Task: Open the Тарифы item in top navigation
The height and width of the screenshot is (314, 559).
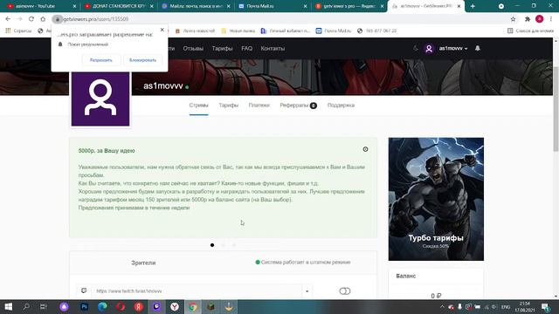Action: (222, 49)
